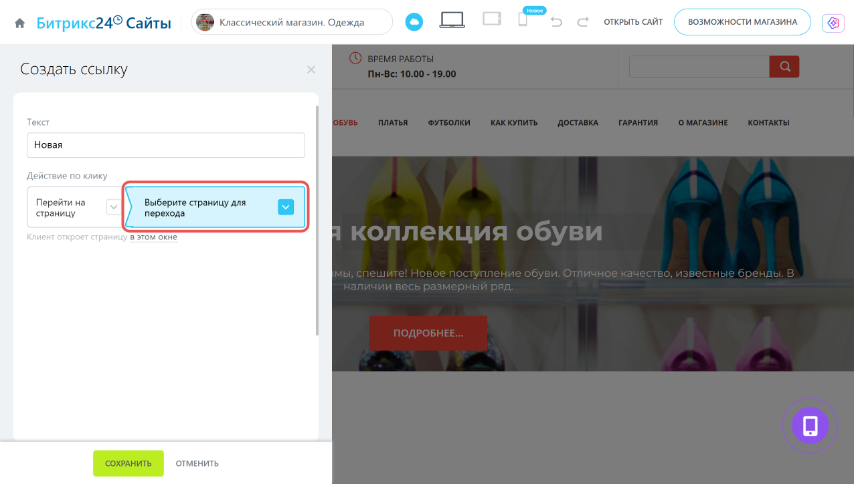Open the О МАГАЗИНЕ menu item

703,123
